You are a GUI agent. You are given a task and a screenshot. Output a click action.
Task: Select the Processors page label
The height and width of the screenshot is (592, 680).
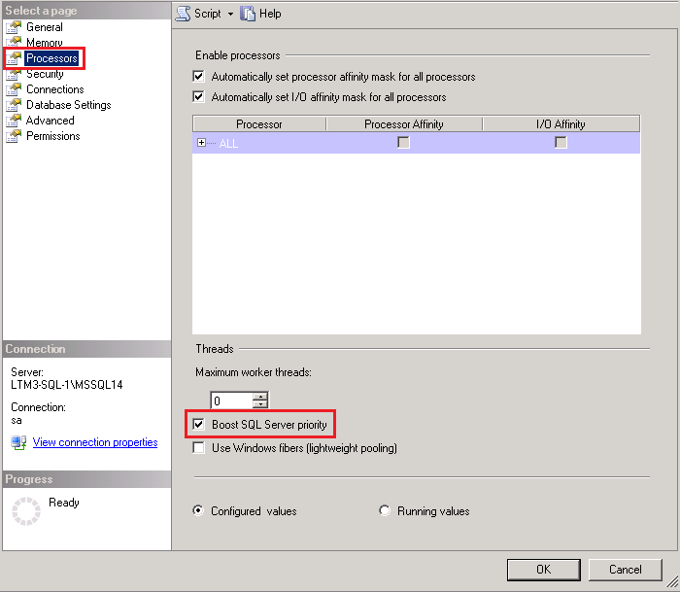(x=51, y=58)
